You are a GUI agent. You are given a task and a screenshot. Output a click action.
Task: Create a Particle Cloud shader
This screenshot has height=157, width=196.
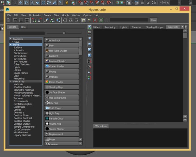point(61,118)
